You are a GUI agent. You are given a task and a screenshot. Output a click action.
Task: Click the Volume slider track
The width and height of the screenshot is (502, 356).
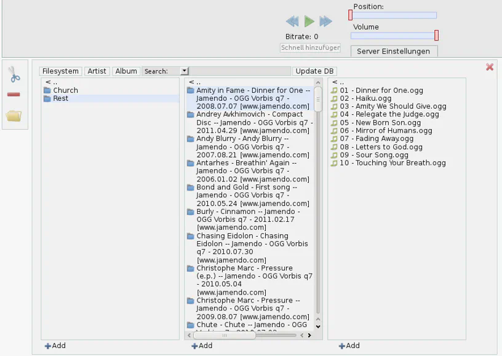click(x=393, y=36)
